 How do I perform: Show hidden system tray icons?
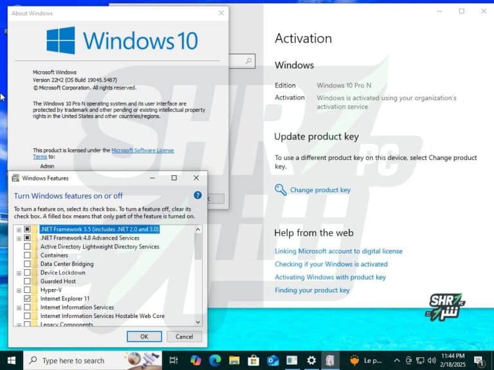[397, 360]
